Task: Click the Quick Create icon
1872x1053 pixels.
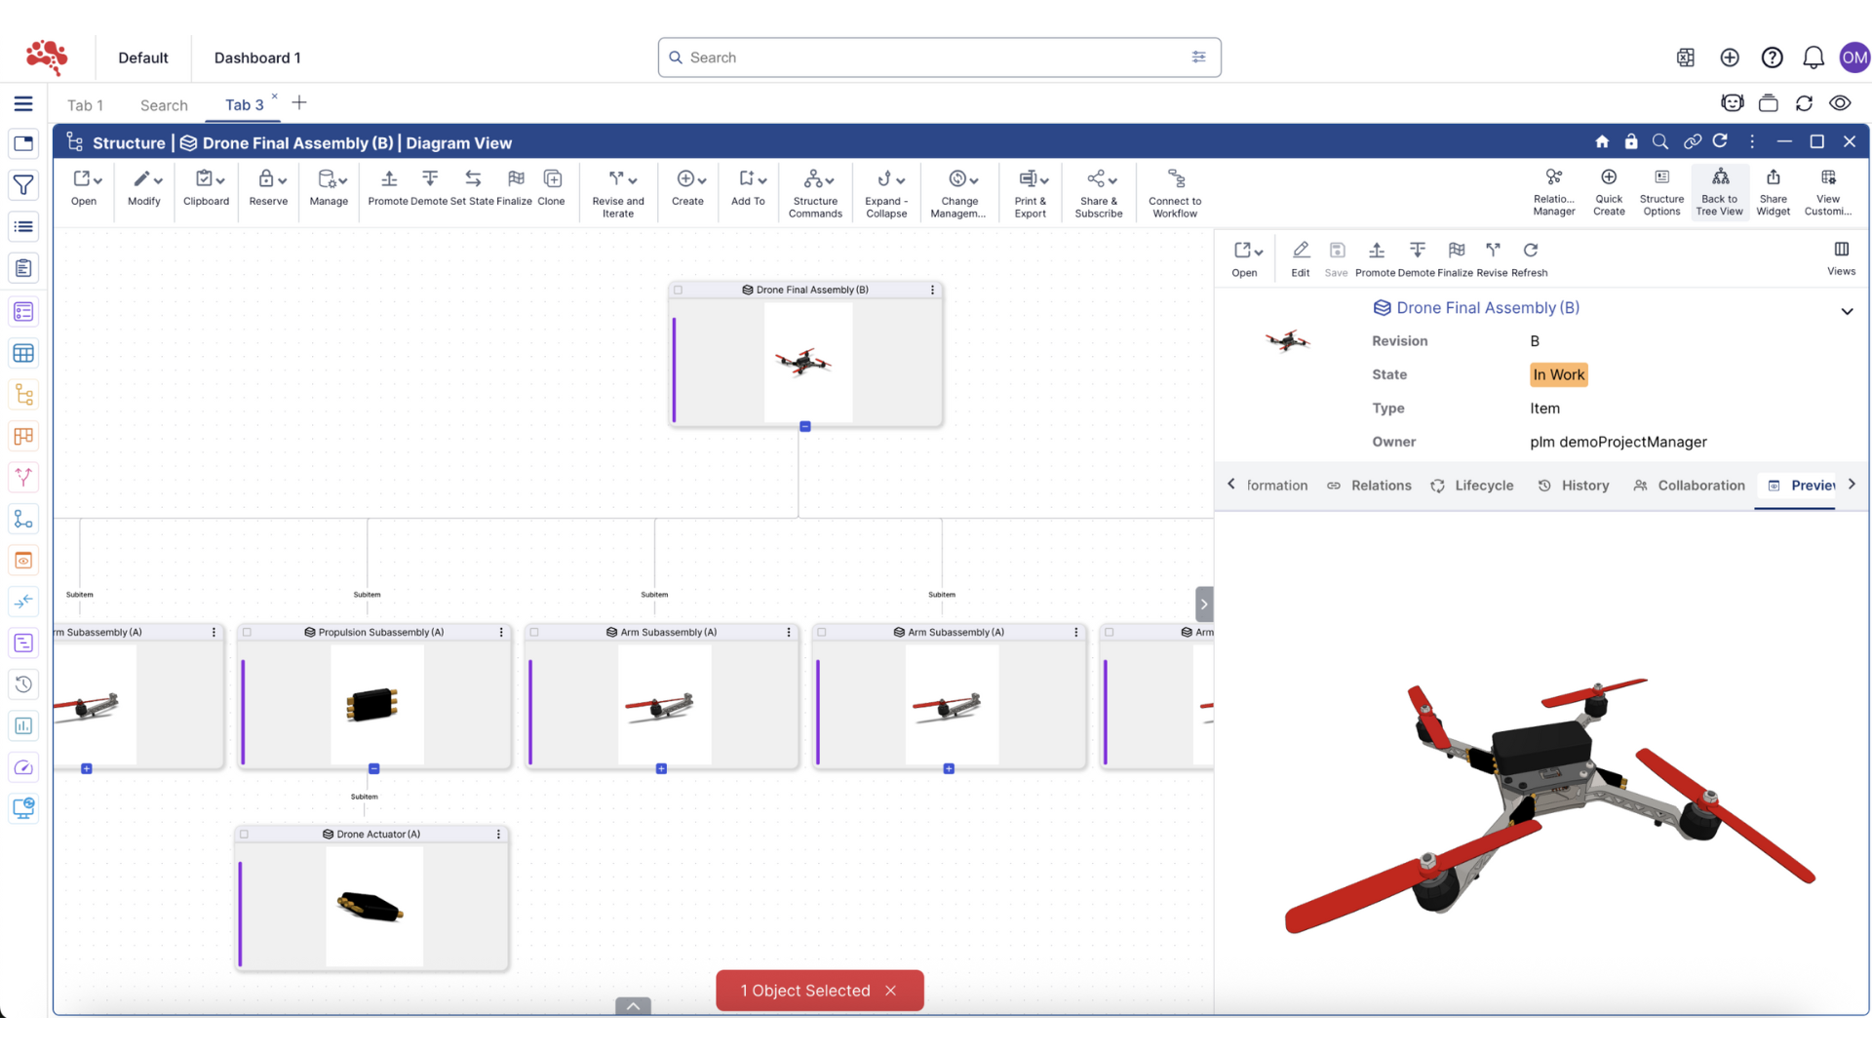Action: (x=1609, y=192)
